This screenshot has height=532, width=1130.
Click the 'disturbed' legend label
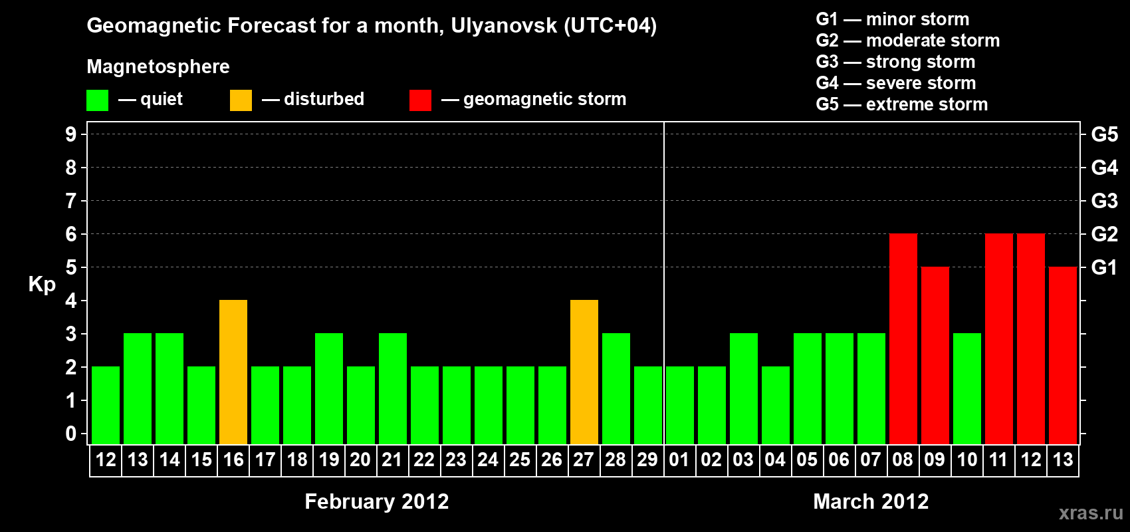click(324, 99)
